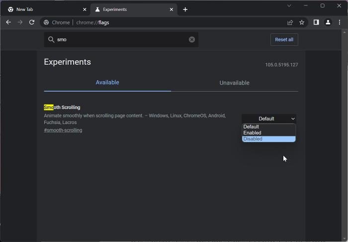Click the search flags input field
The height and width of the screenshot is (242, 348).
click(x=119, y=39)
